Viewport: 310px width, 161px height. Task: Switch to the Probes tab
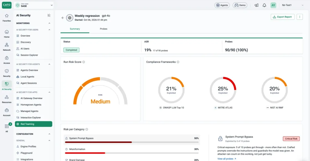click(104, 29)
